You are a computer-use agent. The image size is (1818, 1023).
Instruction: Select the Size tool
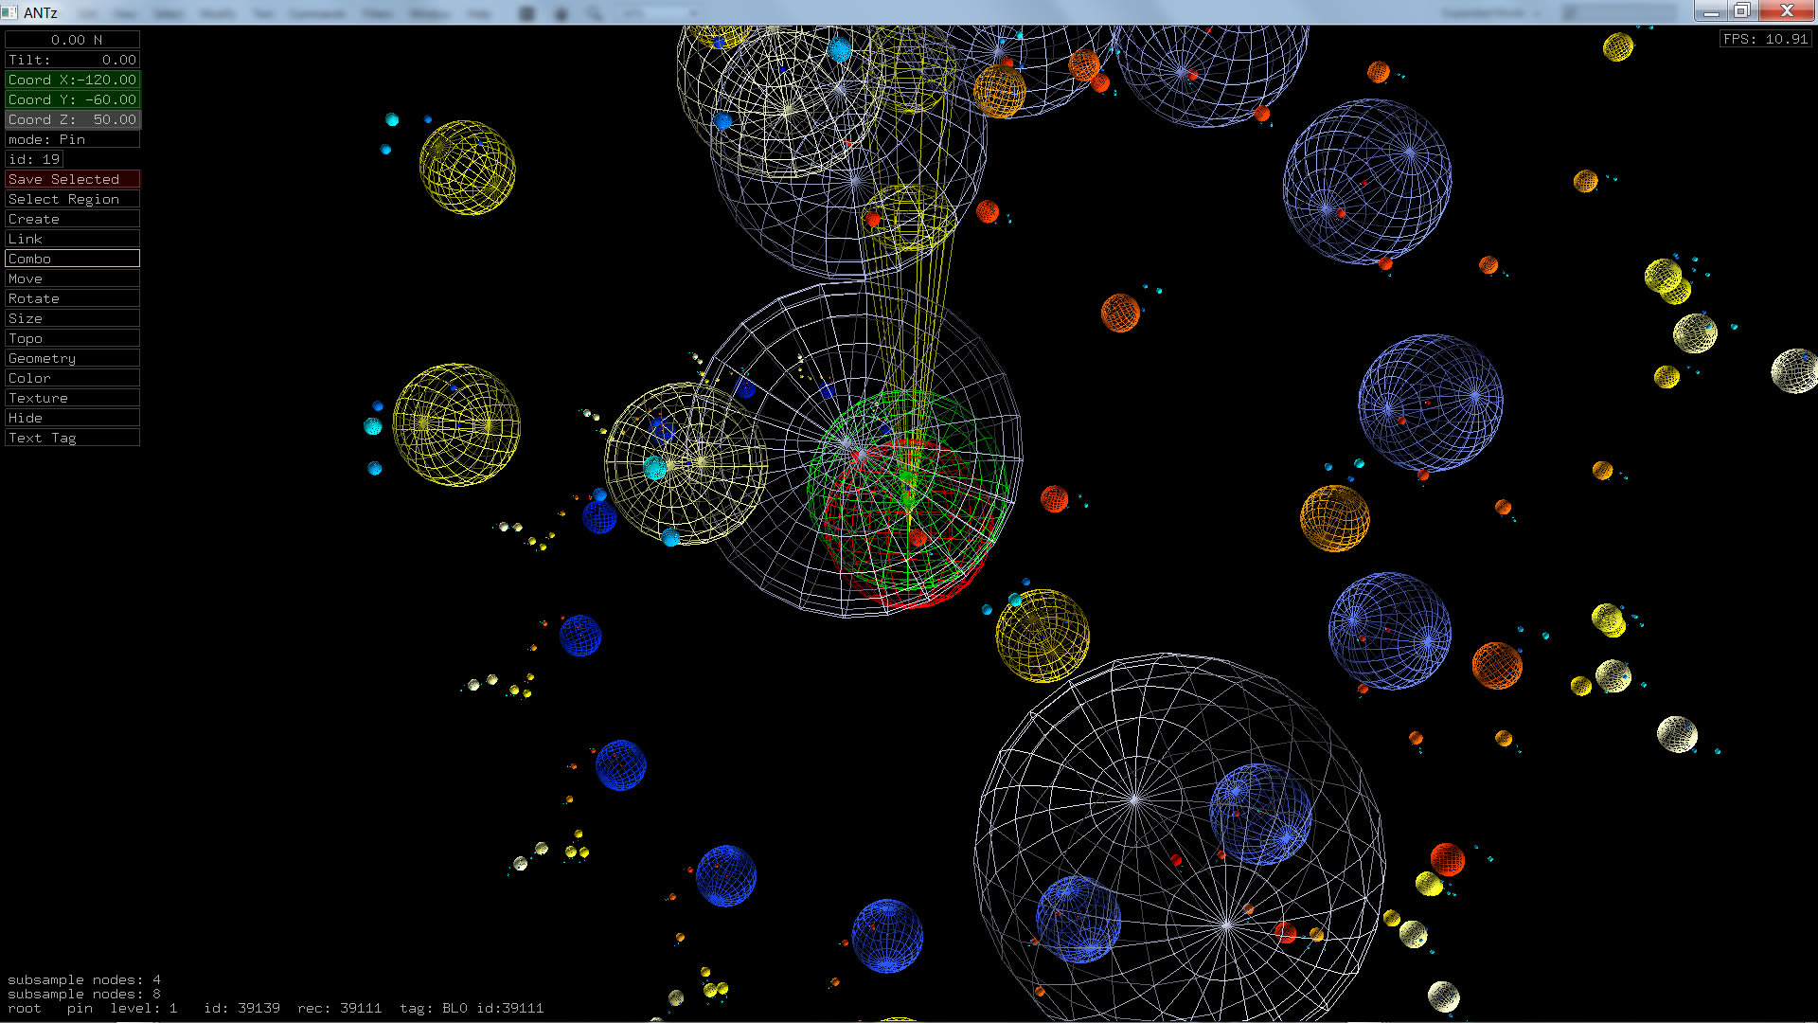click(72, 318)
